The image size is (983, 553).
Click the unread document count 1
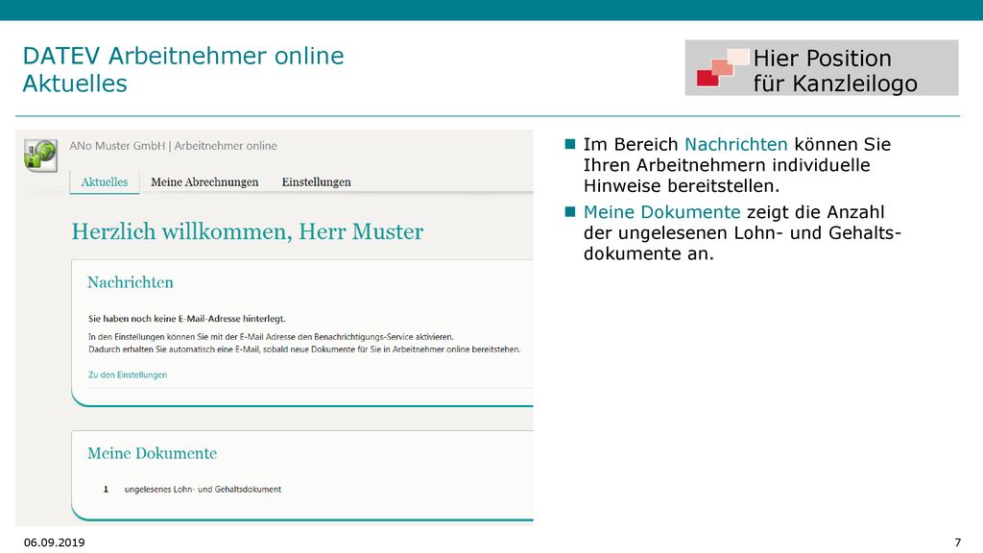(106, 489)
